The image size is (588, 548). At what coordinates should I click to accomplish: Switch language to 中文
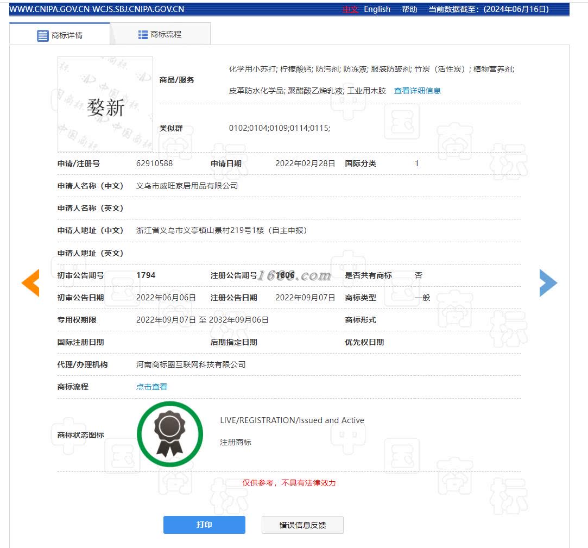350,9
